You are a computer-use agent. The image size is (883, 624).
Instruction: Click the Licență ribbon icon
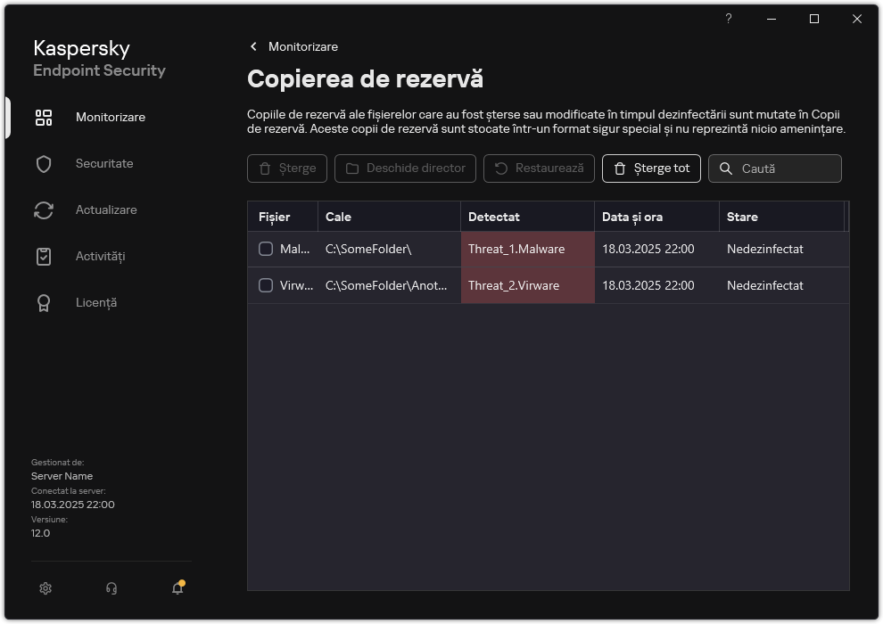44,303
